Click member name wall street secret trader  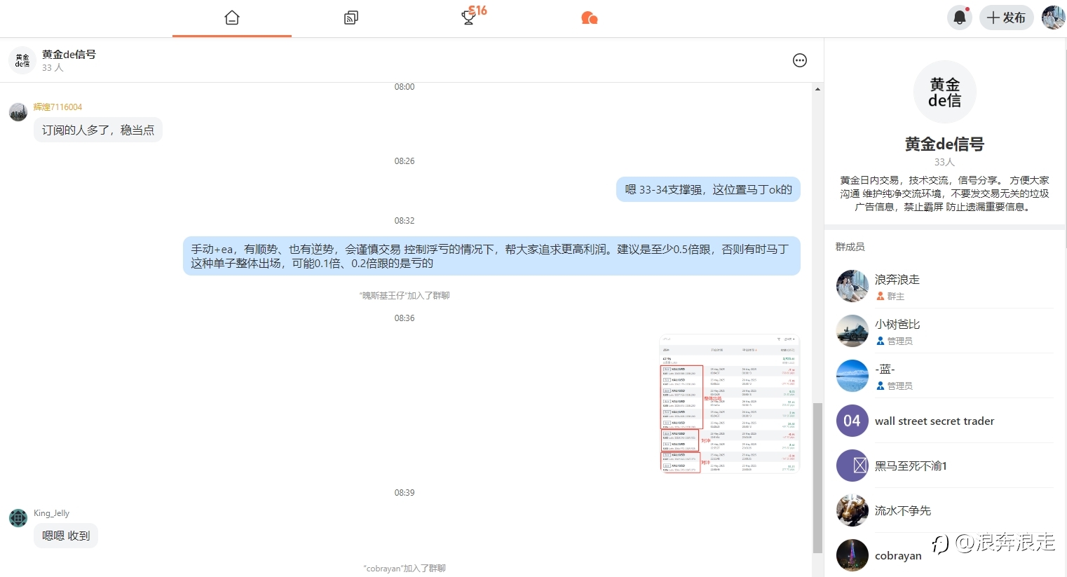(x=935, y=421)
